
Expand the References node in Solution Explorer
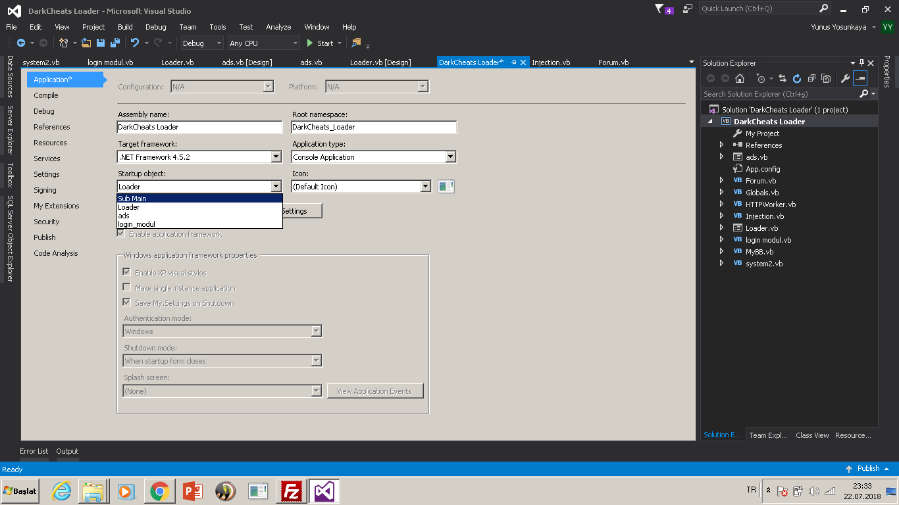click(x=721, y=145)
